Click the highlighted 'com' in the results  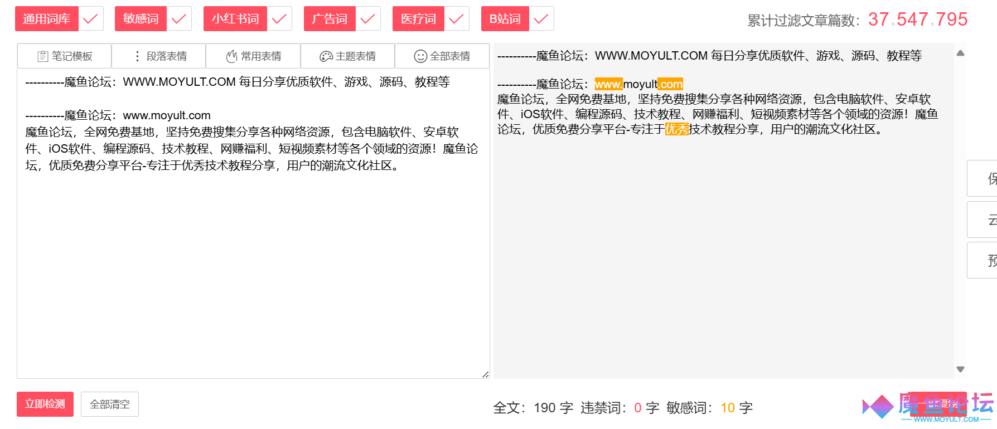[x=670, y=84]
